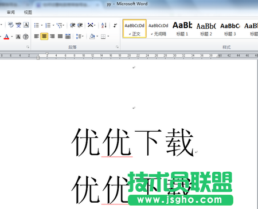
Task: Expand the numbering library dropdown arrow
Action: click(53, 25)
